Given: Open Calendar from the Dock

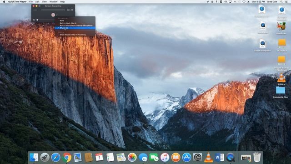Looking at the screenshot, I should pos(99,157).
